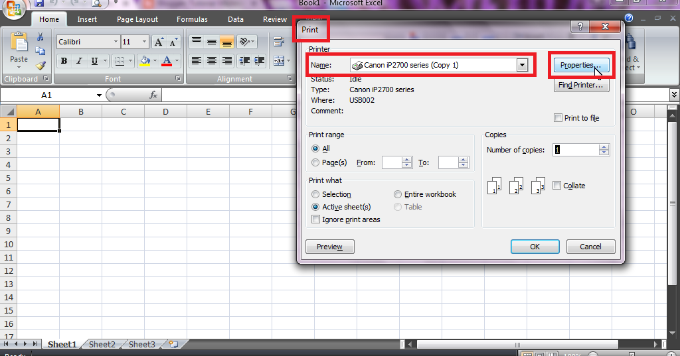Click the Font Color letter A icon
The width and height of the screenshot is (680, 356).
[x=167, y=61]
